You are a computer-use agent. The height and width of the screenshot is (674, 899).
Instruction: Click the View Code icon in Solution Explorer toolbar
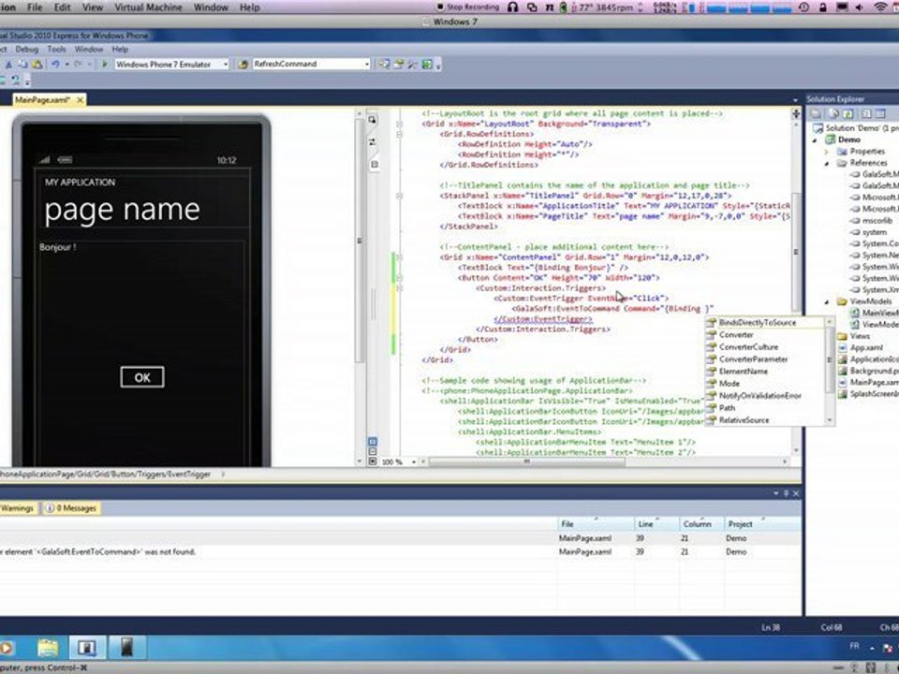point(866,113)
